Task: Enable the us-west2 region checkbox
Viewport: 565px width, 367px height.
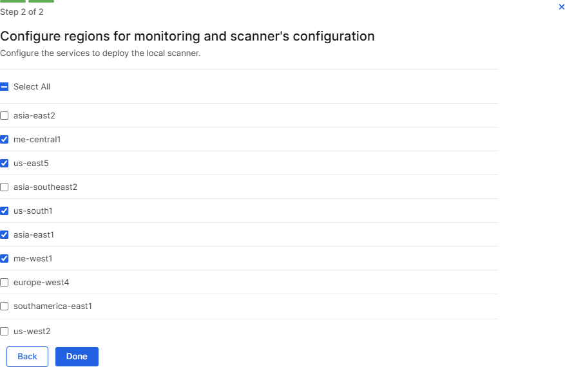Action: pos(5,332)
